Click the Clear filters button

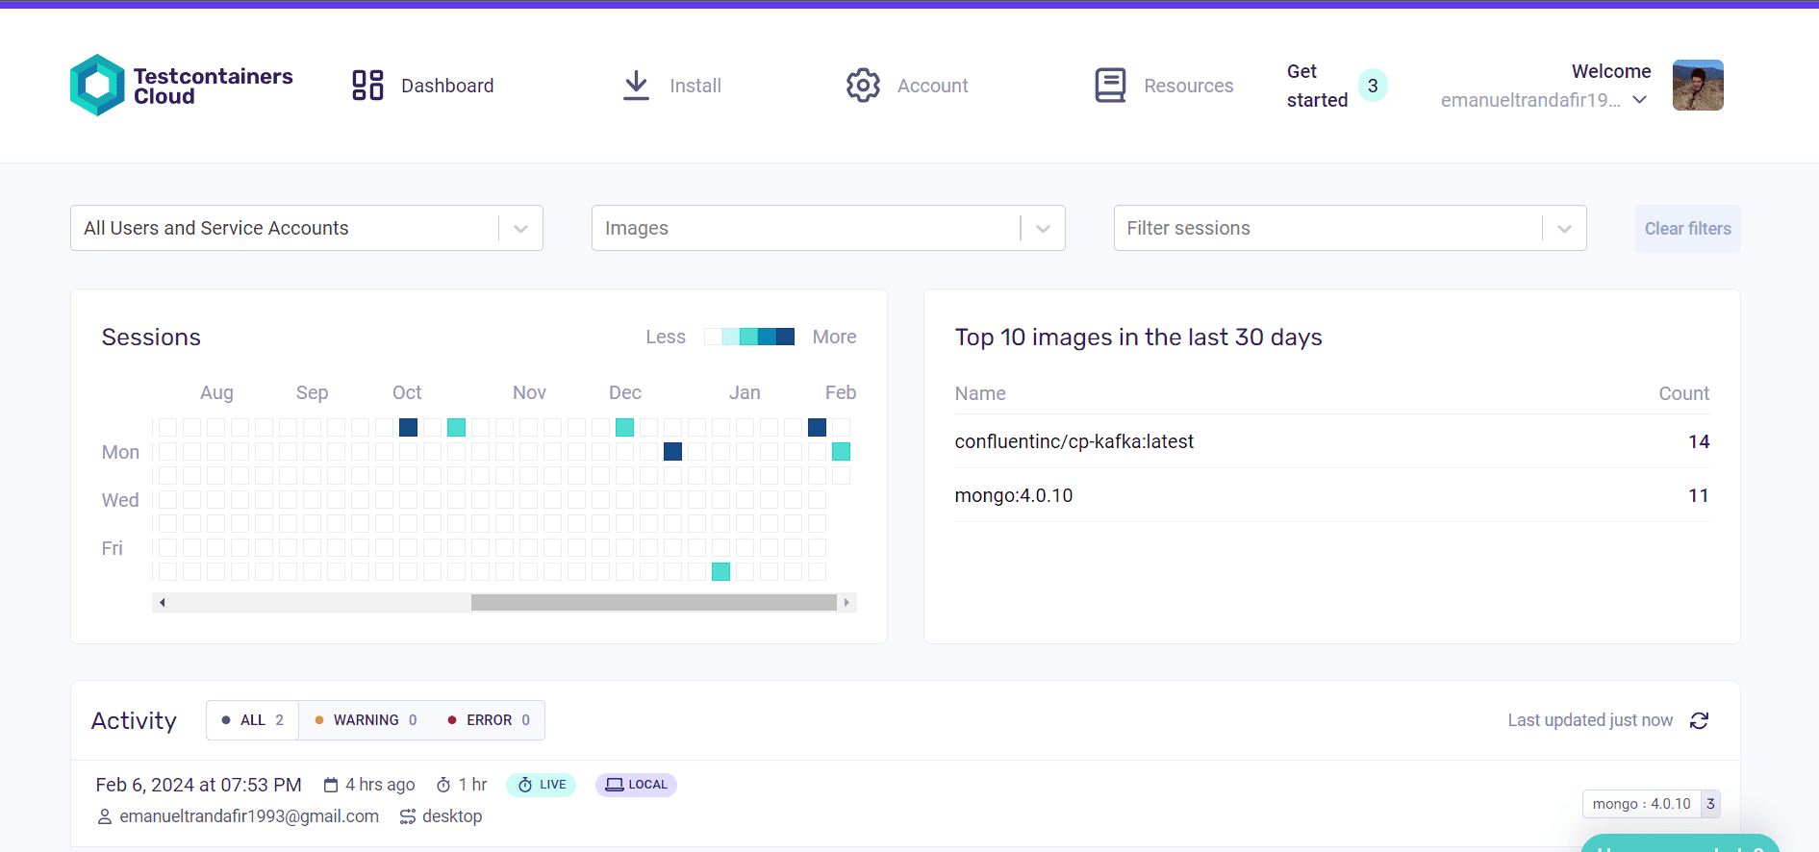pos(1687,229)
